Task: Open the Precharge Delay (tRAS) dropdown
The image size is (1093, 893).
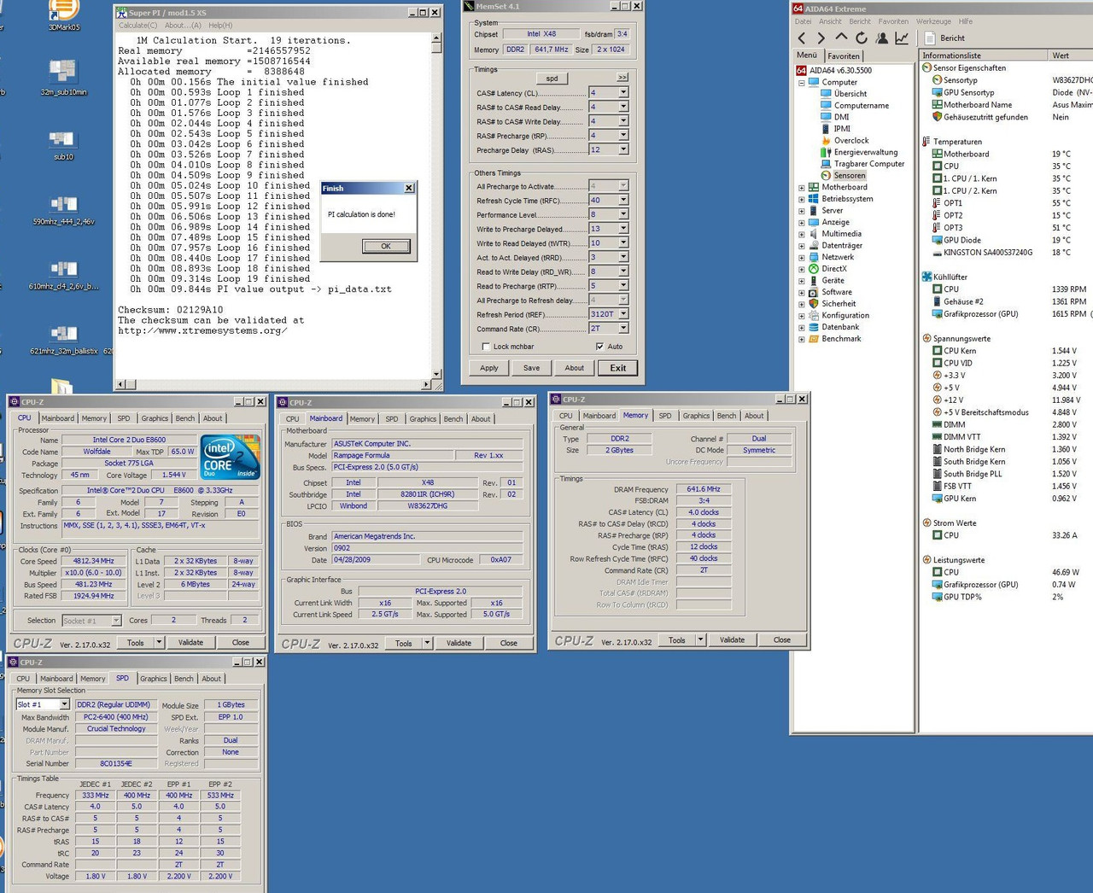Action: pos(623,149)
